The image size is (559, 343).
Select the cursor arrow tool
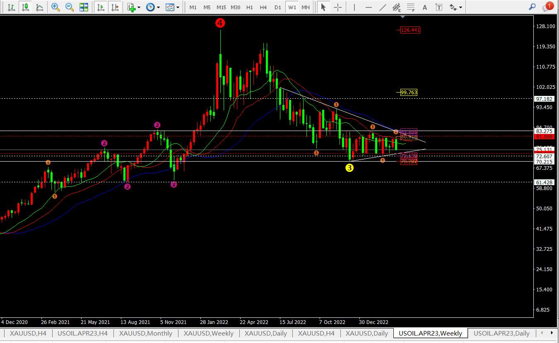pyautogui.click(x=323, y=7)
